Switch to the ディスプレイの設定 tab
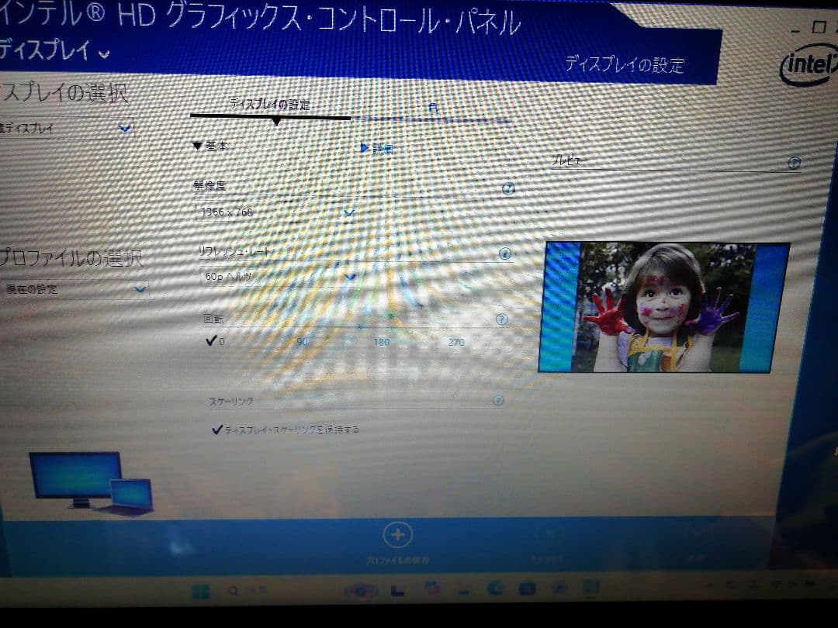This screenshot has width=838, height=628. 271,105
